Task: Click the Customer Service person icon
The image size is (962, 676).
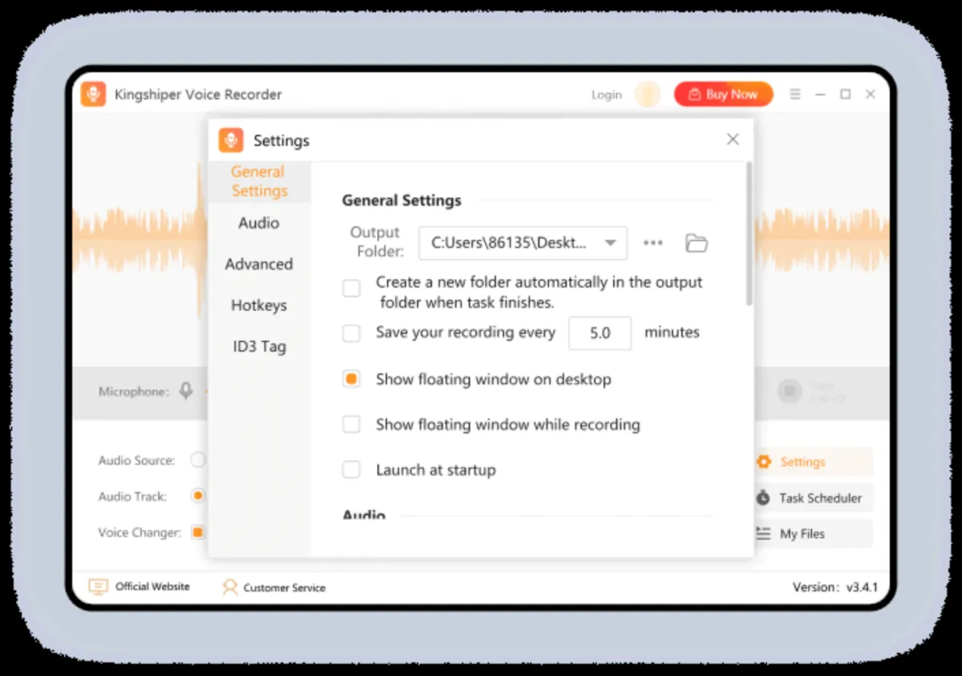Action: click(x=230, y=587)
